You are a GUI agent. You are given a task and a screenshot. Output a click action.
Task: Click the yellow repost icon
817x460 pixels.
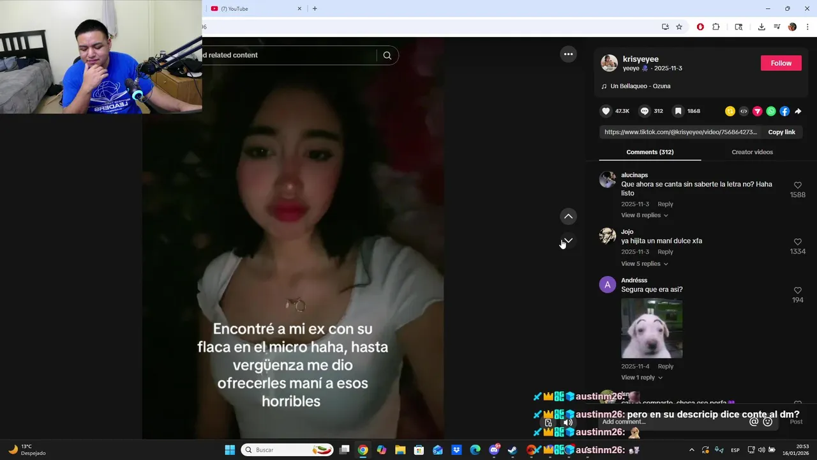click(730, 111)
